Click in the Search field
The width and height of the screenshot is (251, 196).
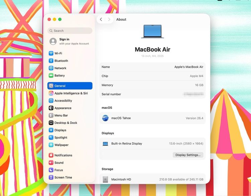click(70, 31)
